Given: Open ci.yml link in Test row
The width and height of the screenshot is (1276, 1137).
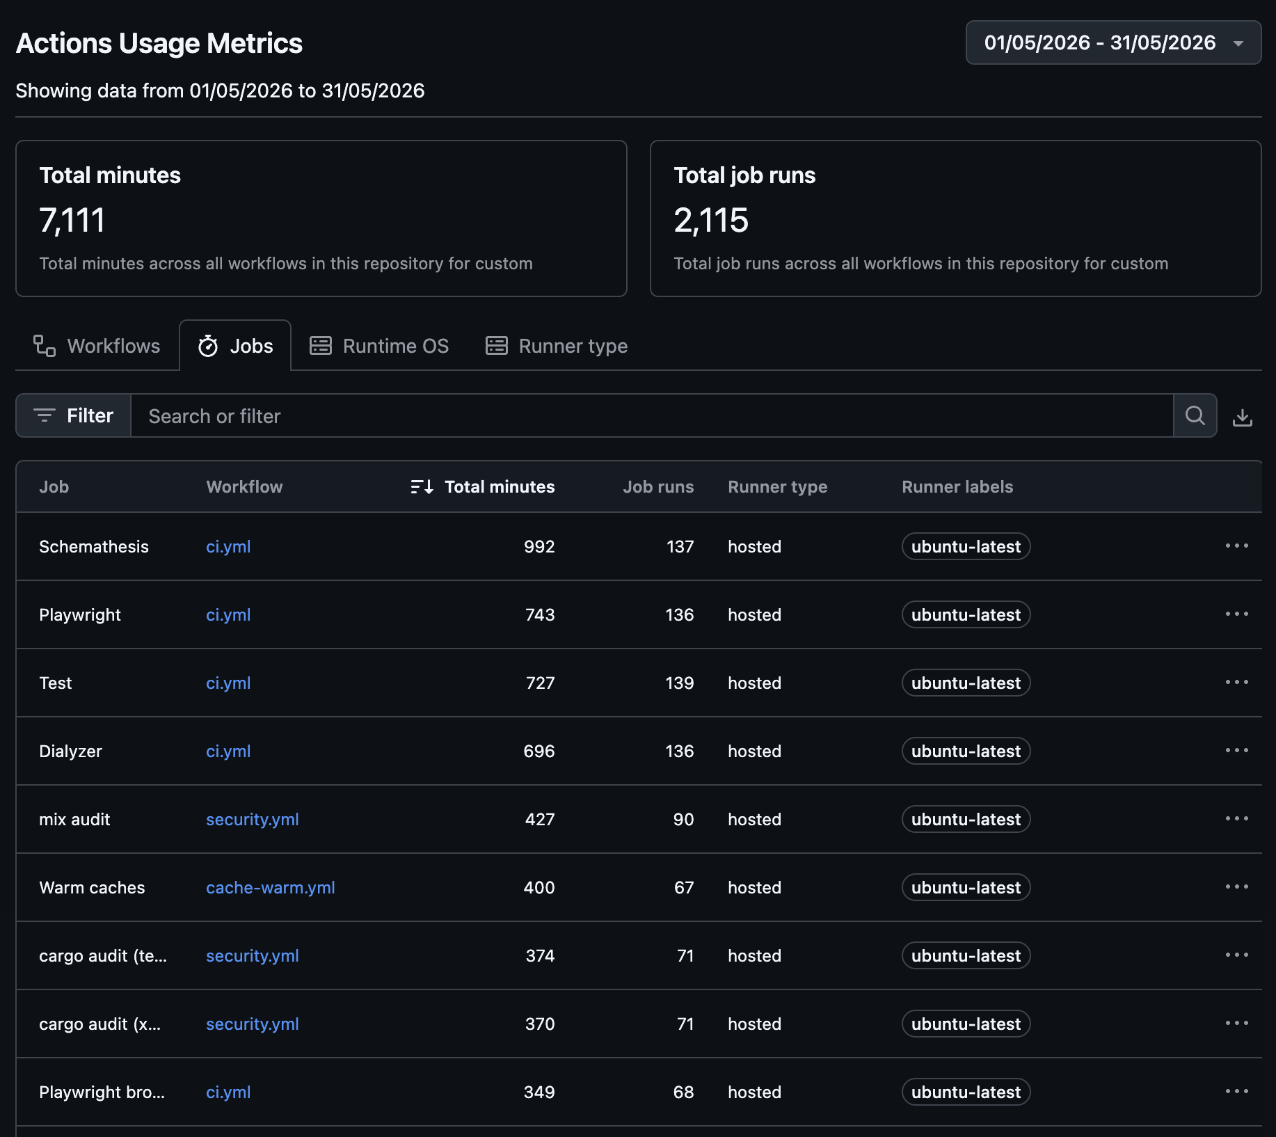Looking at the screenshot, I should tap(228, 683).
